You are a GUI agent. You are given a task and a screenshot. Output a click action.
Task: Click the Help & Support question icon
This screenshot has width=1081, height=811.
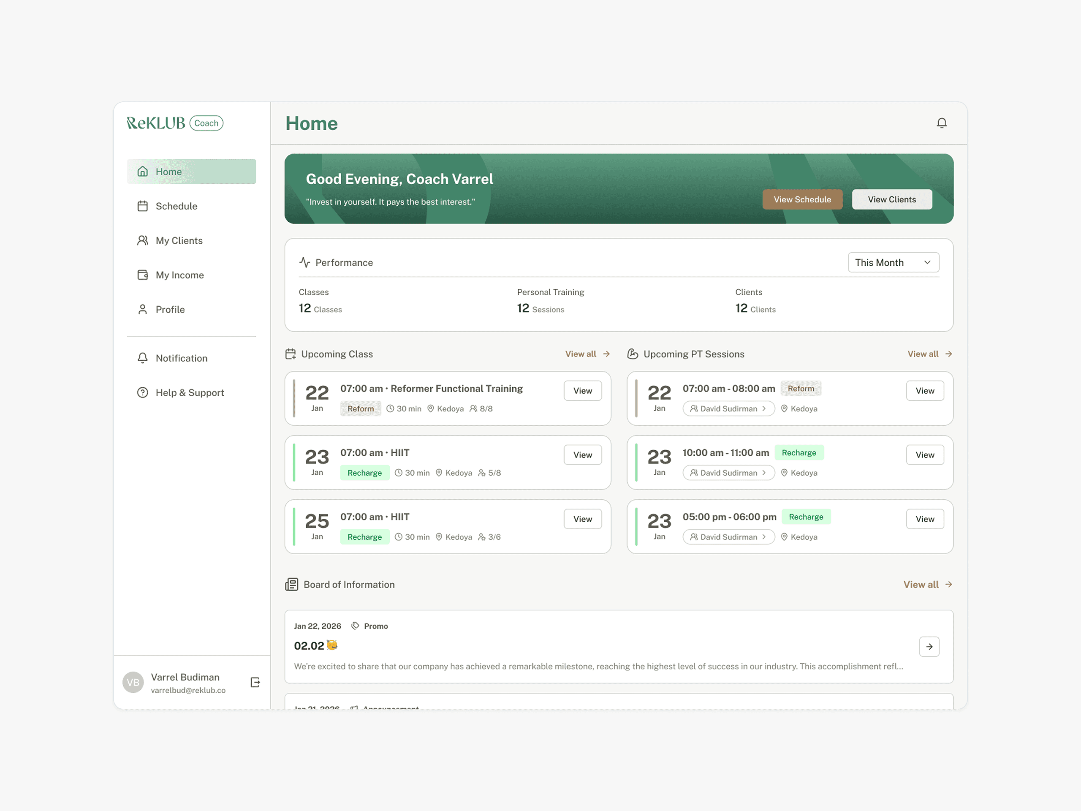coord(142,392)
